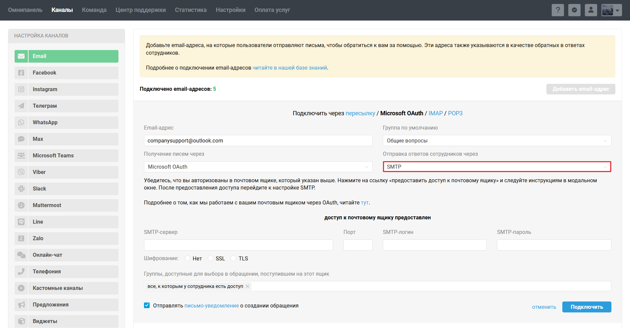Uncheck the notification email checkbox
Image resolution: width=630 pixels, height=328 pixels.
click(147, 305)
